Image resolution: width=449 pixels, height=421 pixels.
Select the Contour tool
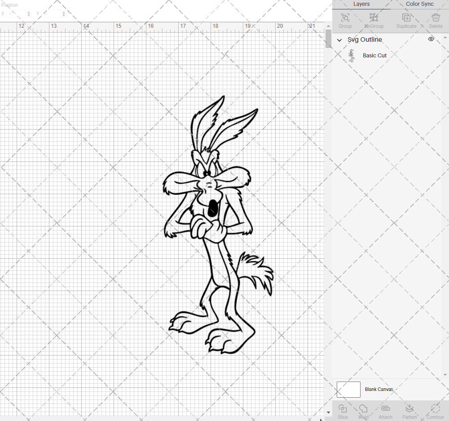434,409
